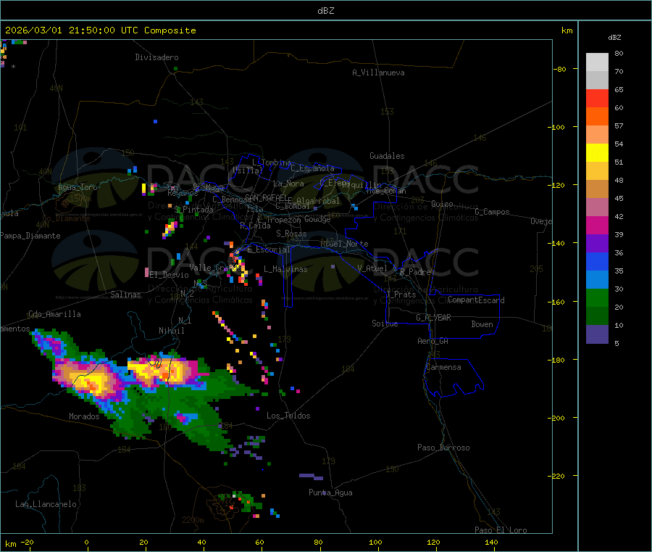Click the Nihuil location label
652x552 pixels.
[x=171, y=331]
